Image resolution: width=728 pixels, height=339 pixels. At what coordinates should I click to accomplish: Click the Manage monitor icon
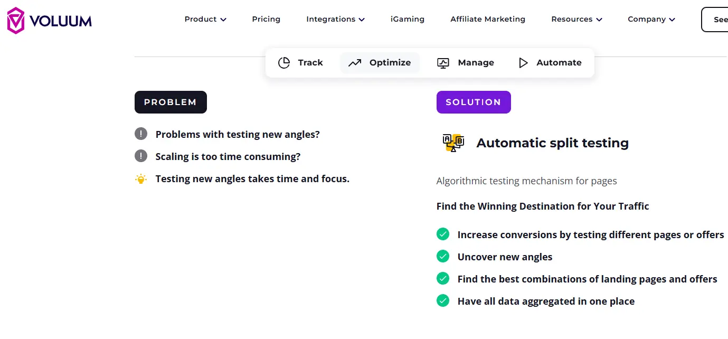[x=443, y=63]
